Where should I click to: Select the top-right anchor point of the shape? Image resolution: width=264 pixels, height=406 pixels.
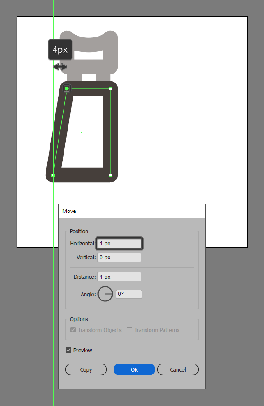click(x=111, y=89)
